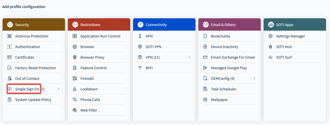Click the Phone Calls handset icon
This screenshot has height=125, width=330.
(75, 100)
